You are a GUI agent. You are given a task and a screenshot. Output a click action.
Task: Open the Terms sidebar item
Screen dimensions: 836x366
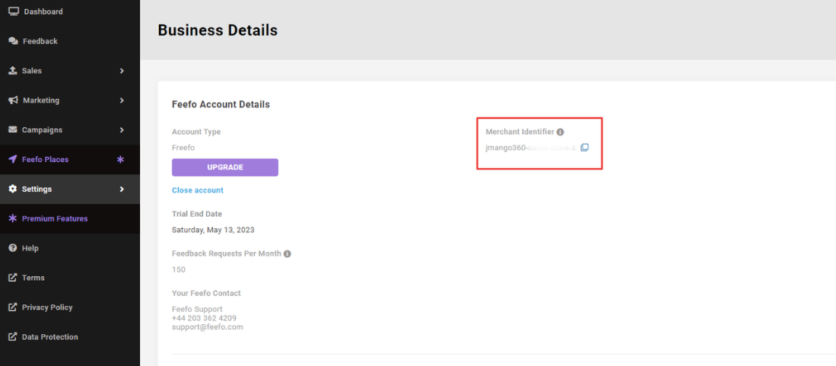click(33, 278)
